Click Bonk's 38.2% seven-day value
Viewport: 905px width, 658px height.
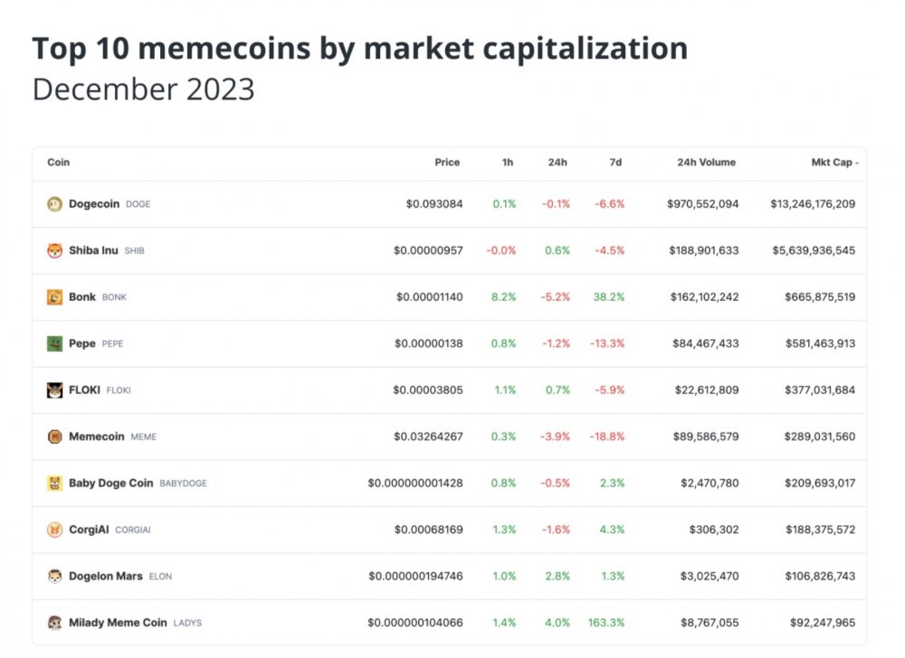pyautogui.click(x=609, y=297)
